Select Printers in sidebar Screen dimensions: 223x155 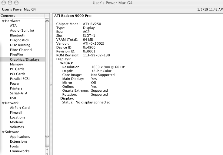pyautogui.click(x=16, y=88)
